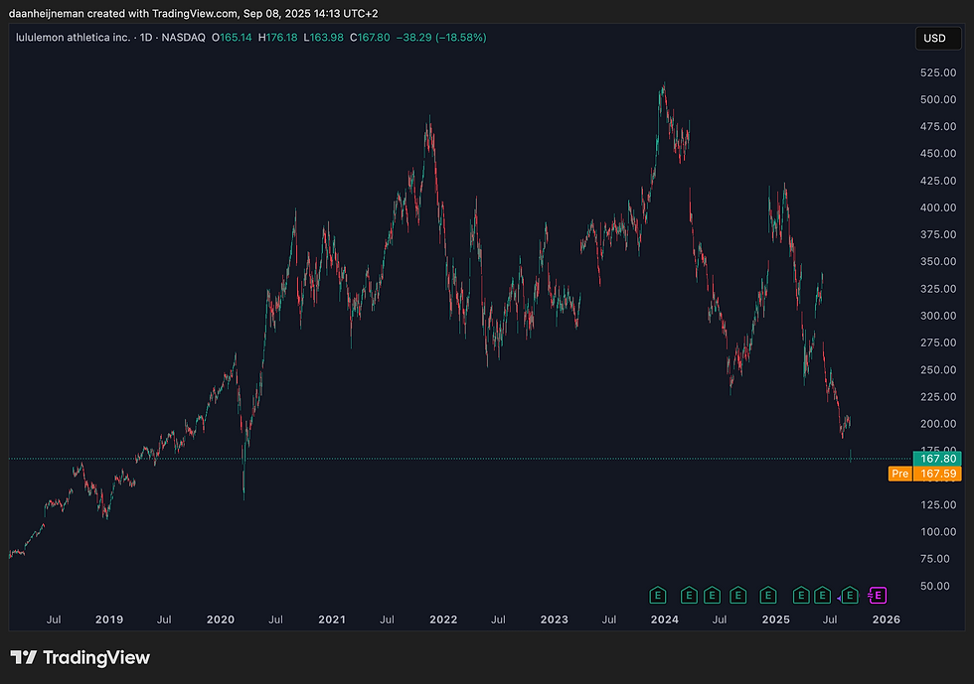Click the Jul label left of 2019
Image resolution: width=974 pixels, height=684 pixels.
(54, 619)
